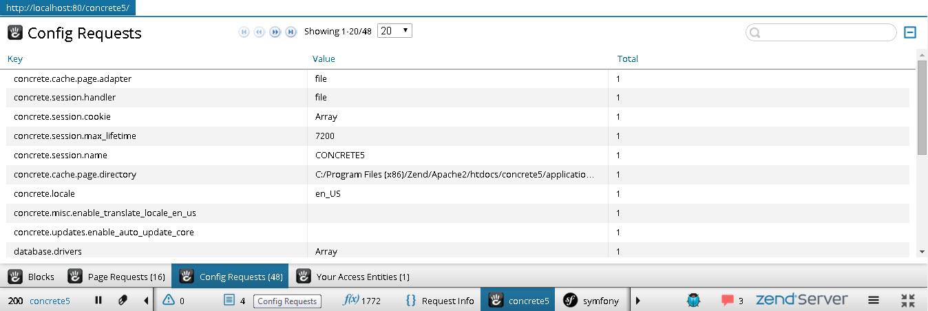Click the en_US locale value
The width and height of the screenshot is (928, 311).
coord(328,194)
